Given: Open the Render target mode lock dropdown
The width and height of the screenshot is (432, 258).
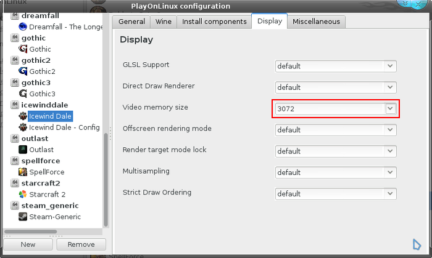Looking at the screenshot, I should 336,151.
